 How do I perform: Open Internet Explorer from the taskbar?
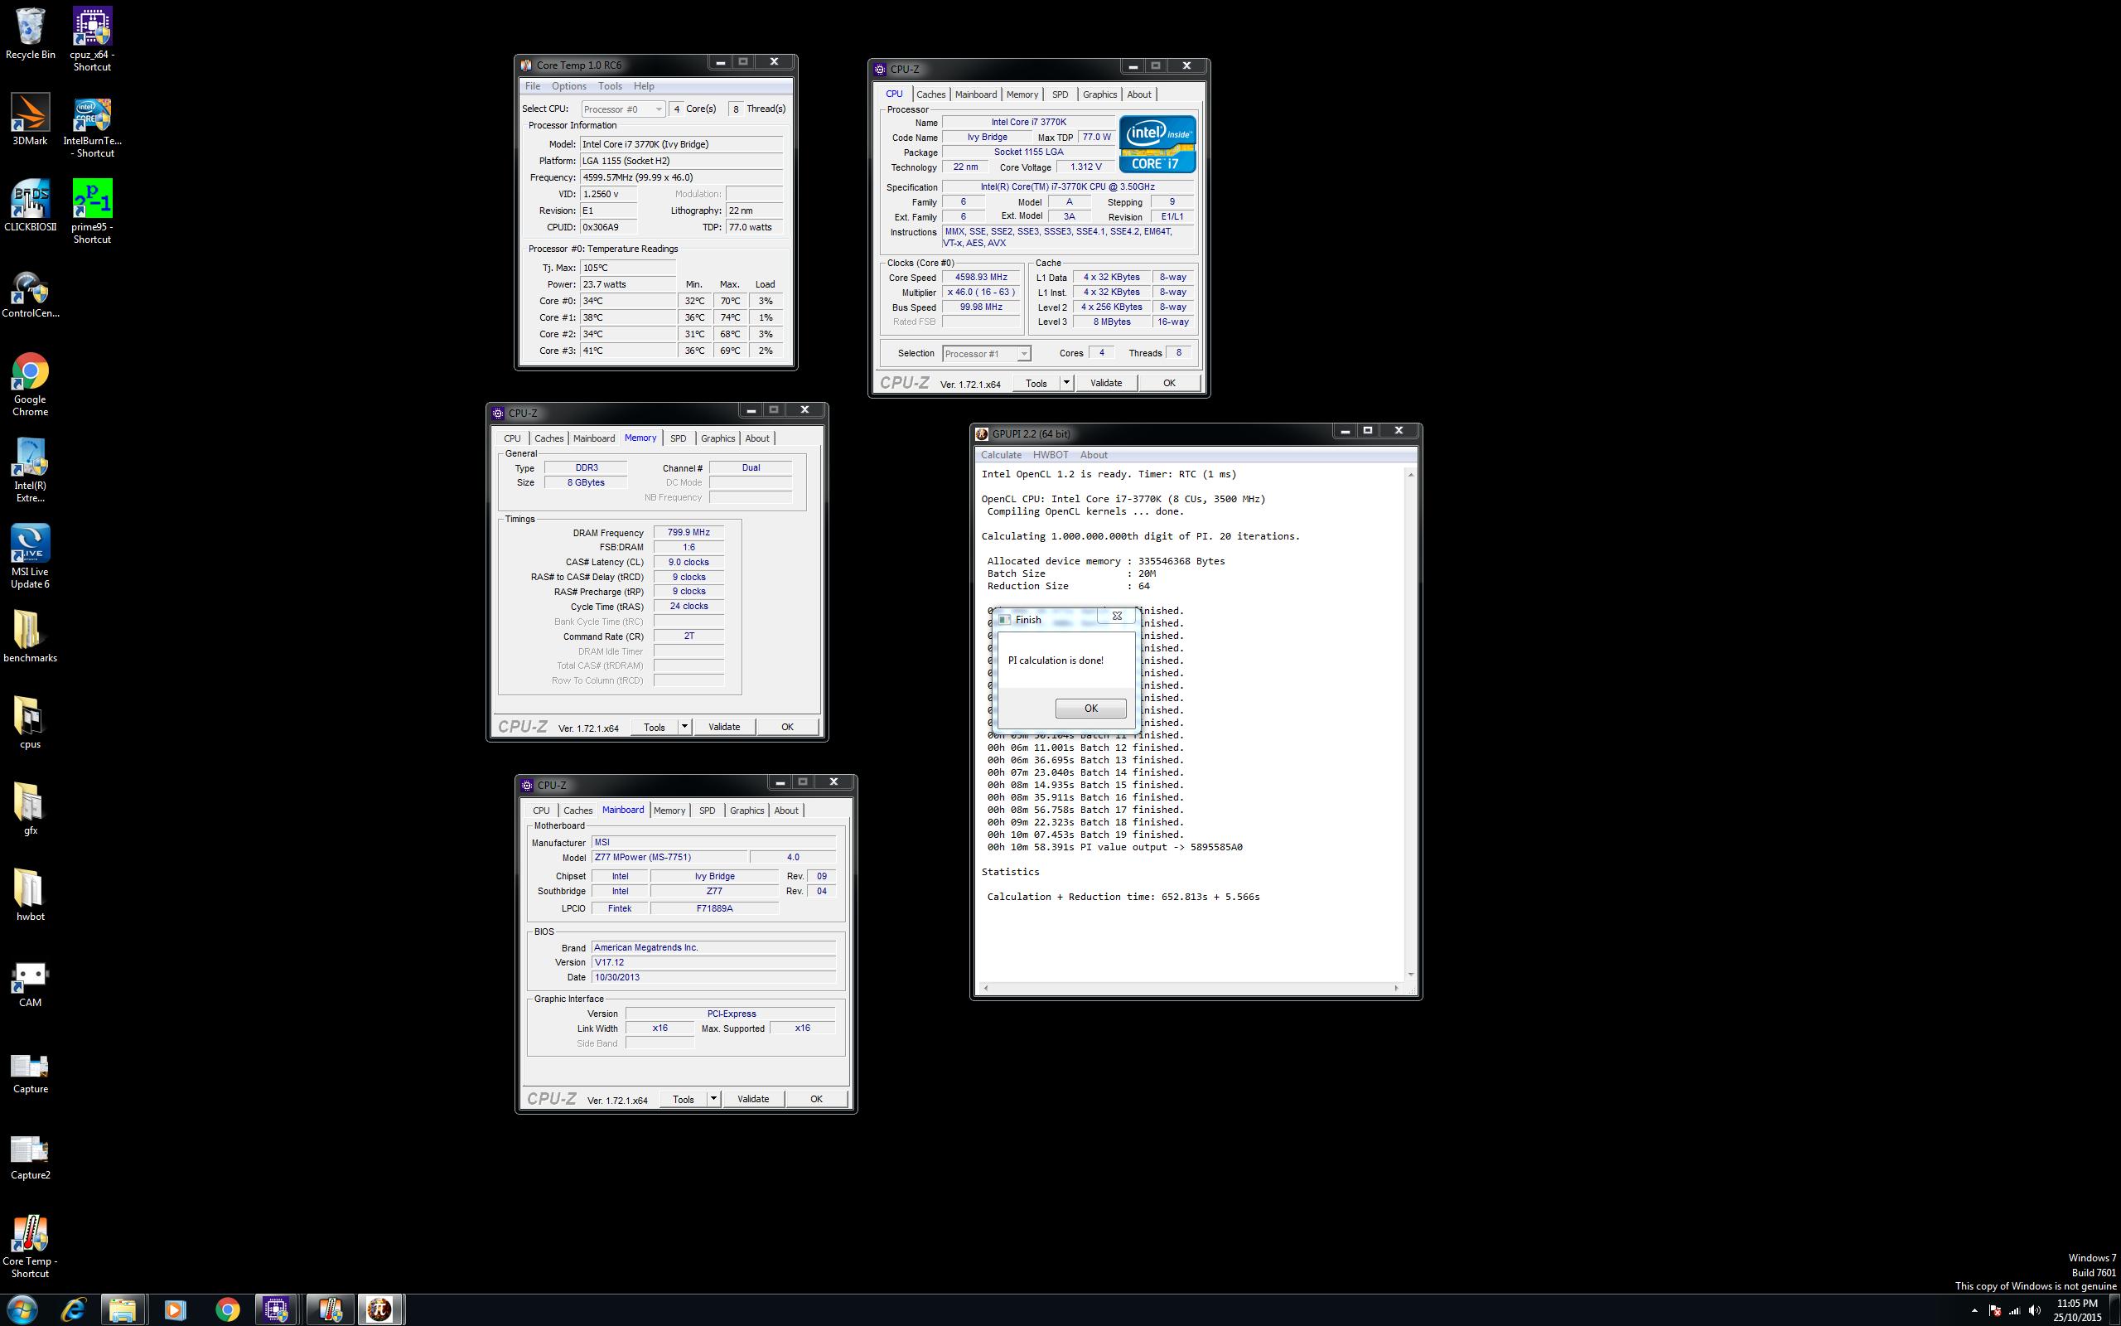74,1310
